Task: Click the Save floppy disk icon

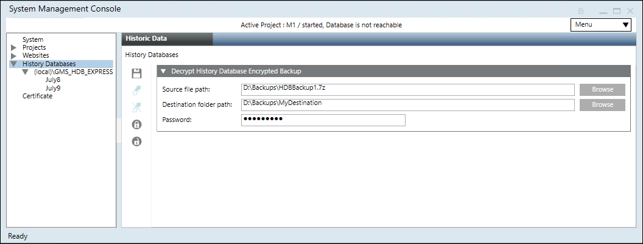Action: pyautogui.click(x=136, y=74)
